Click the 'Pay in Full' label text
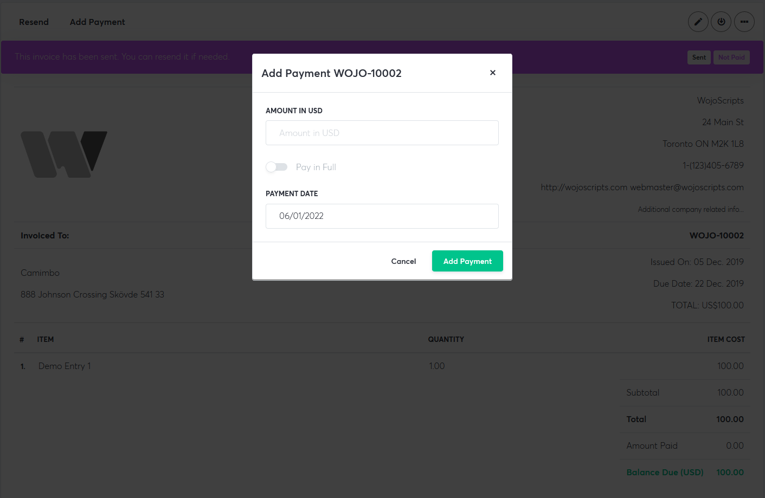Screen dimensions: 765x498 click(x=316, y=167)
